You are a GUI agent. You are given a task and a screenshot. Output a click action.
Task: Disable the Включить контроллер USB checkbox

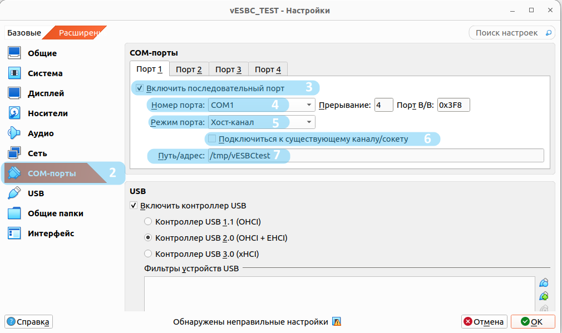134,206
